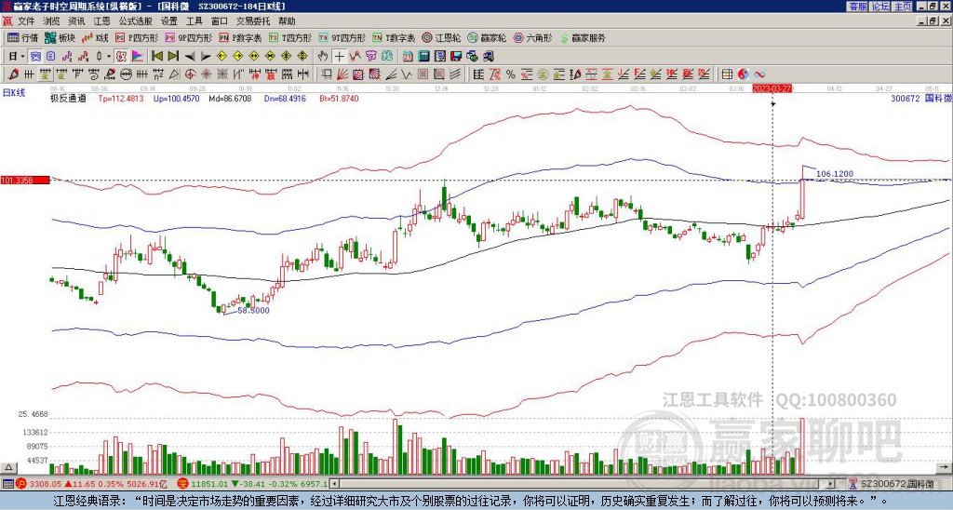Click the SZ300672 国科微 status entry
The height and width of the screenshot is (510, 953).
click(898, 484)
